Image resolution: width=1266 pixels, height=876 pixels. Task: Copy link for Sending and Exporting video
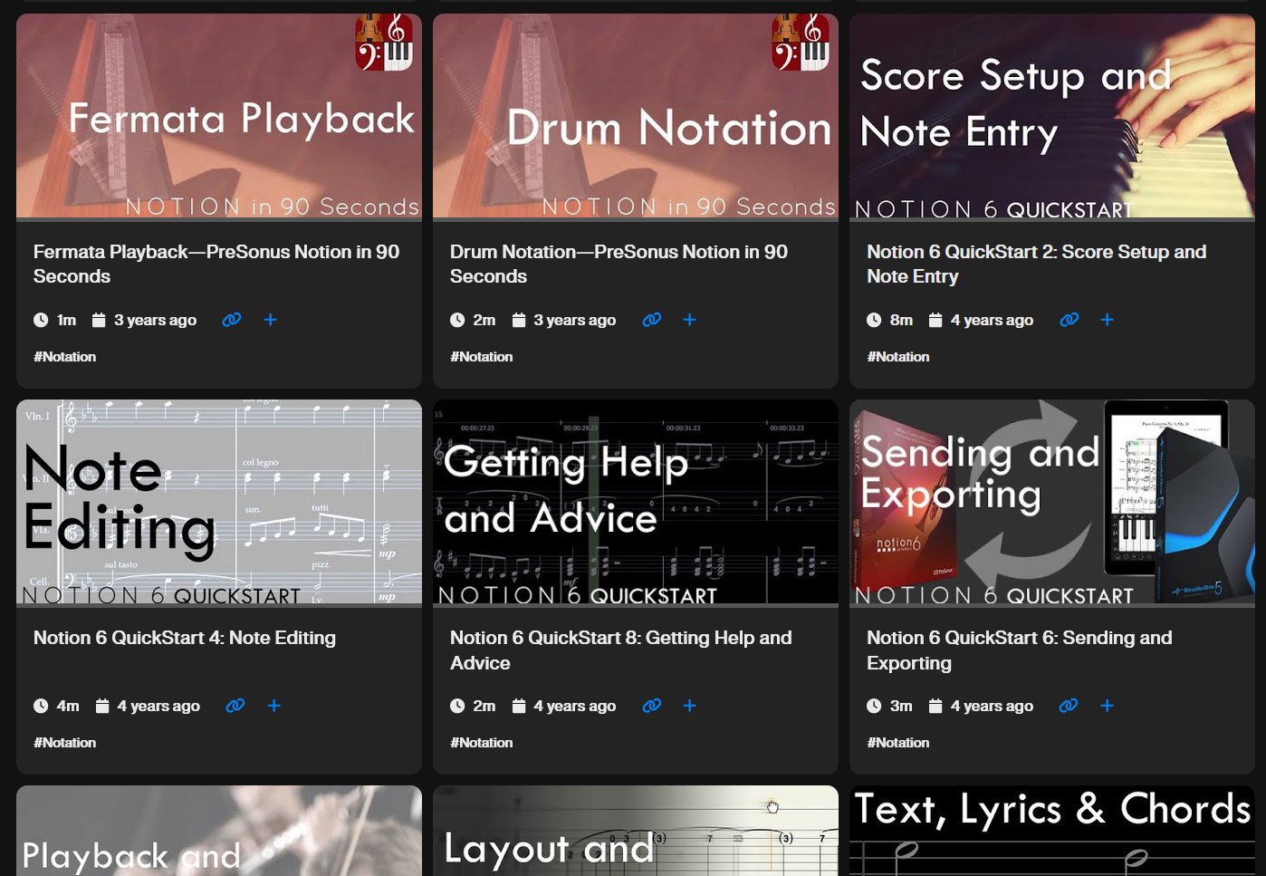(x=1069, y=706)
